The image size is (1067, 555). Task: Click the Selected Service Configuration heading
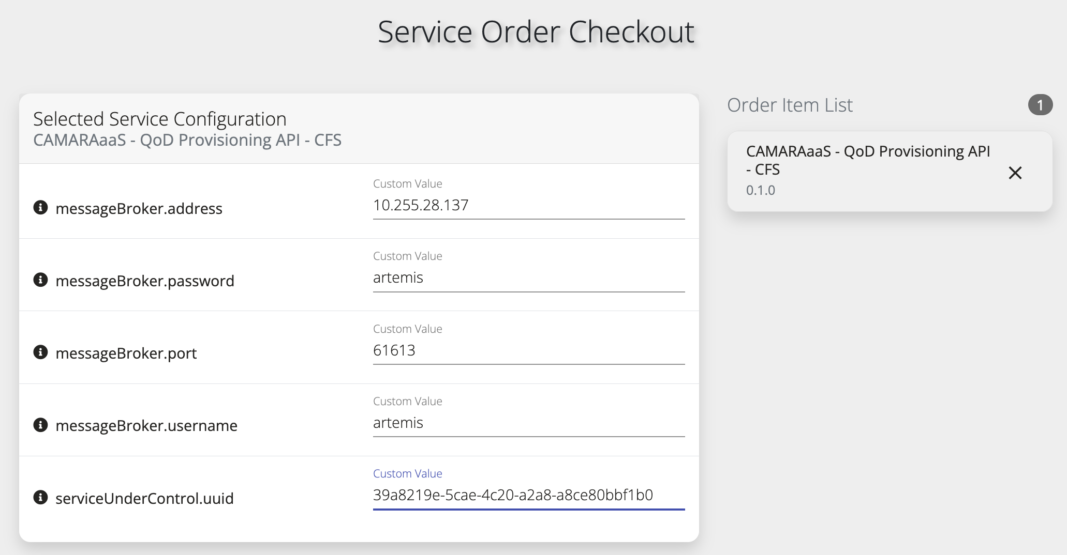pyautogui.click(x=159, y=119)
